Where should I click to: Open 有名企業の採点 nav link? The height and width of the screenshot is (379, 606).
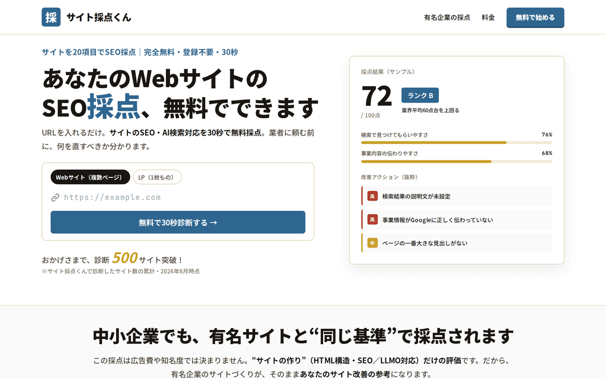[447, 17]
